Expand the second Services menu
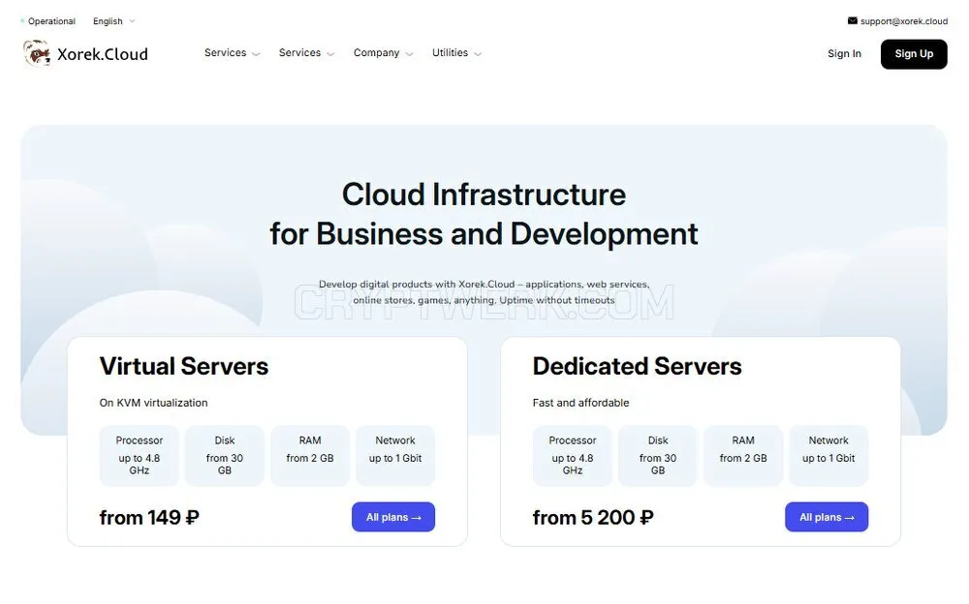Image resolution: width=969 pixels, height=604 pixels. 306,53
